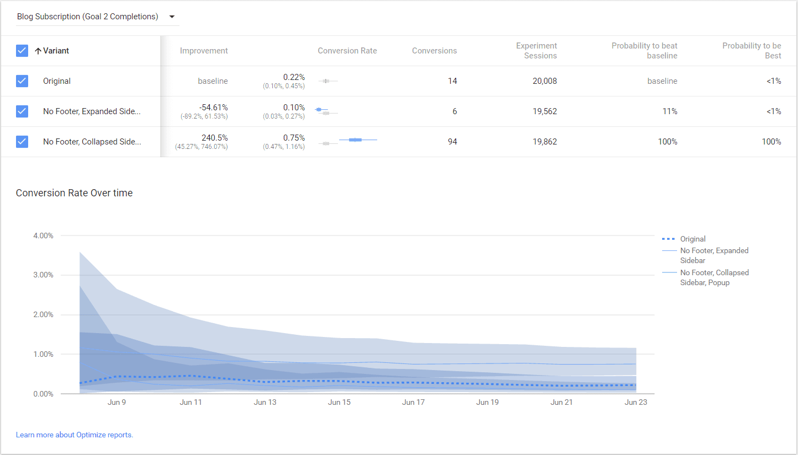
Task: Click the Conversions column header
Action: 434,51
